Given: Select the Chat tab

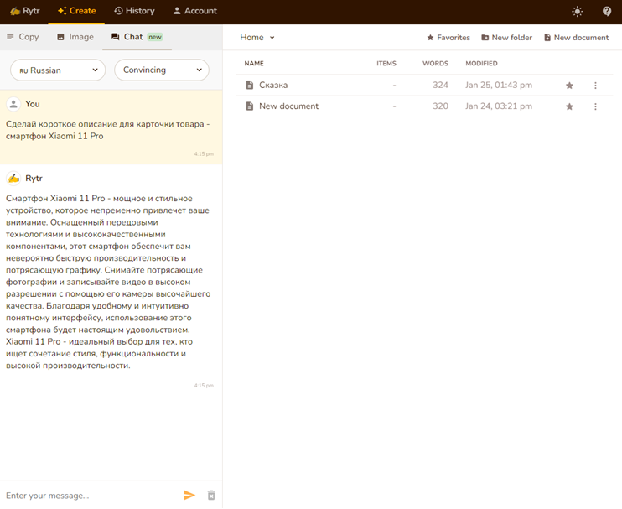Looking at the screenshot, I should pyautogui.click(x=137, y=37).
